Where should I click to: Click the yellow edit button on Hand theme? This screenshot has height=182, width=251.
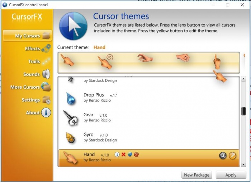pos(232,155)
